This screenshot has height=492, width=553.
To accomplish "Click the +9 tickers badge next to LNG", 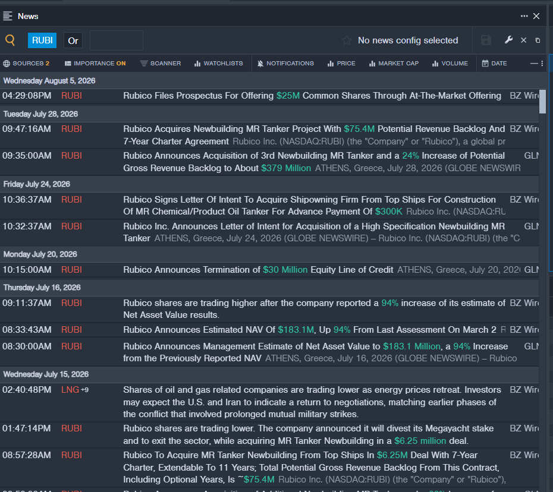I will coord(84,390).
